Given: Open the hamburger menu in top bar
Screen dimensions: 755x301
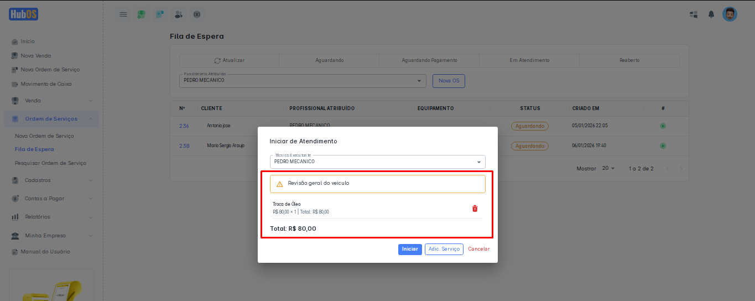Looking at the screenshot, I should 123,14.
